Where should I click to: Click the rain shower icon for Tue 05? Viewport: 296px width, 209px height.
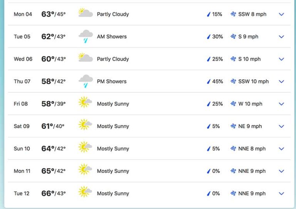point(86,37)
